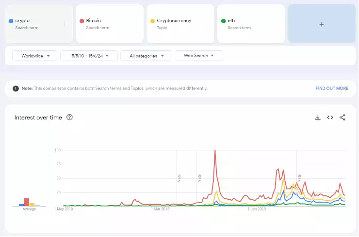Edit the Bitcoin search term
The height and width of the screenshot is (237, 359).
tap(94, 21)
